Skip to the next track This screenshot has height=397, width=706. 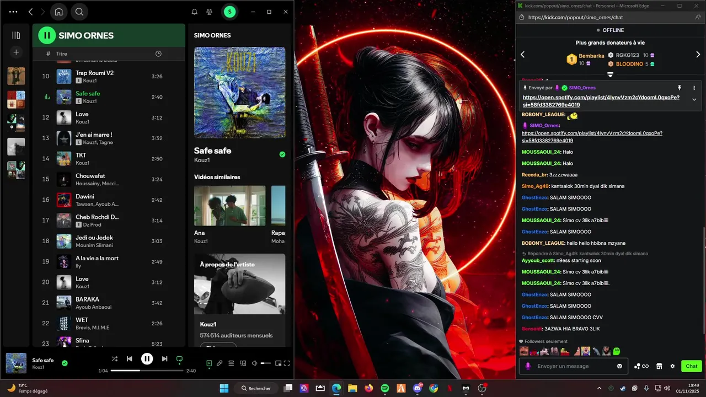pyautogui.click(x=164, y=359)
